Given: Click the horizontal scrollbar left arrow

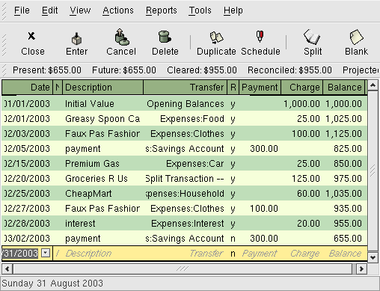Looking at the screenshot, I should (7, 269).
